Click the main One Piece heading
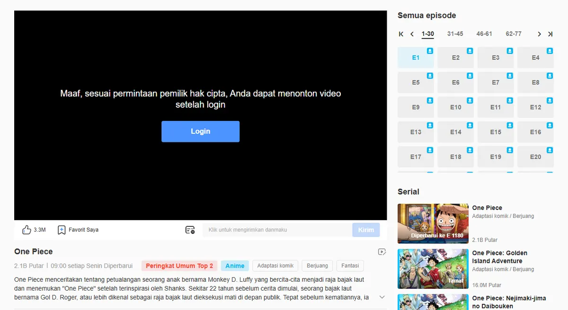 tap(34, 251)
